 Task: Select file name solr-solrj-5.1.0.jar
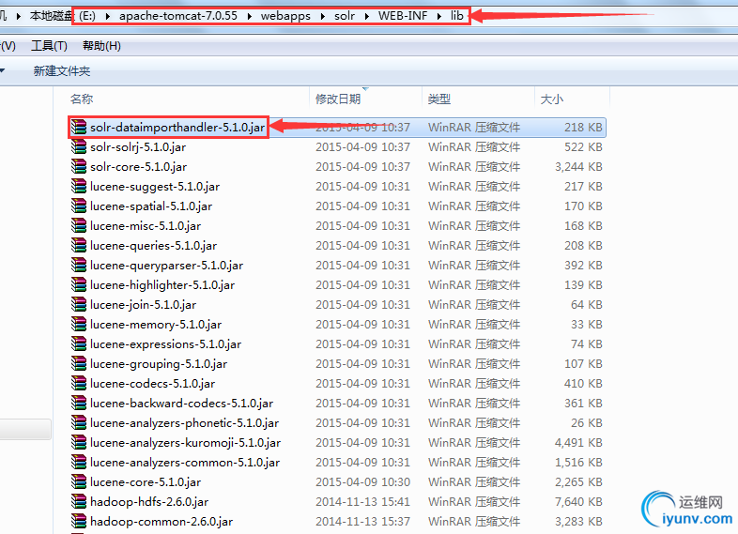[x=138, y=147]
